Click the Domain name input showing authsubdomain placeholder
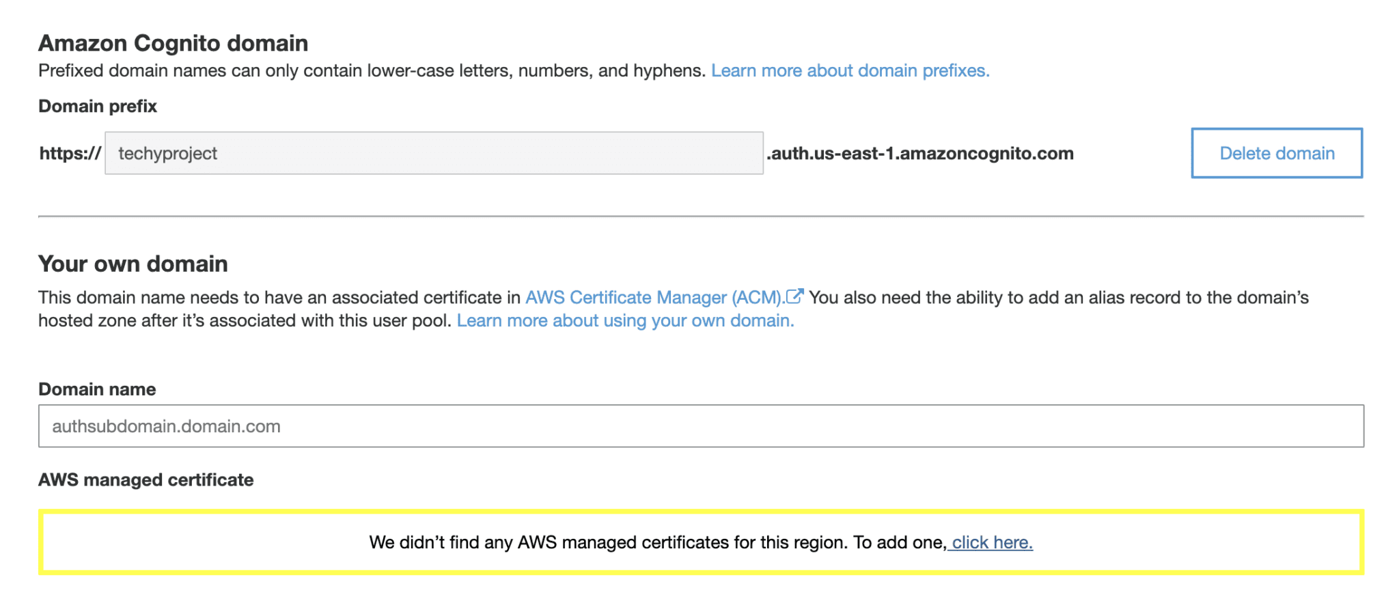This screenshot has height=616, width=1399. pyautogui.click(x=699, y=425)
